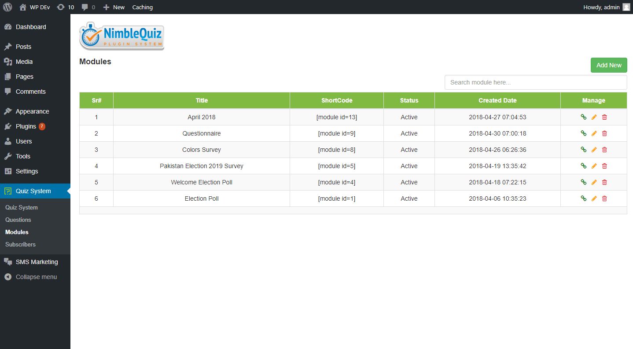The width and height of the screenshot is (633, 349).
Task: Delete the Welcome Election Poll module
Action: (x=604, y=182)
